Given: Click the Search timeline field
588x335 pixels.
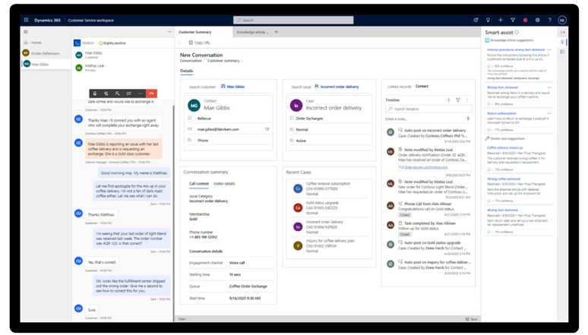Looking at the screenshot, I should 428,109.
